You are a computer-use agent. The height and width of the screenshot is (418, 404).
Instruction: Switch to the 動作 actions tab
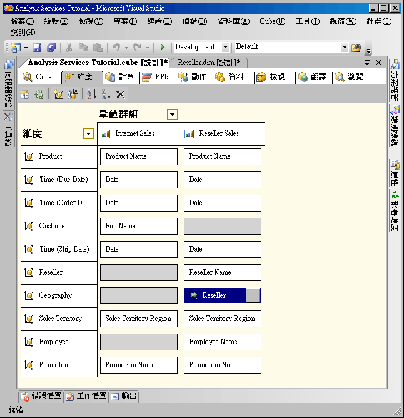point(193,77)
